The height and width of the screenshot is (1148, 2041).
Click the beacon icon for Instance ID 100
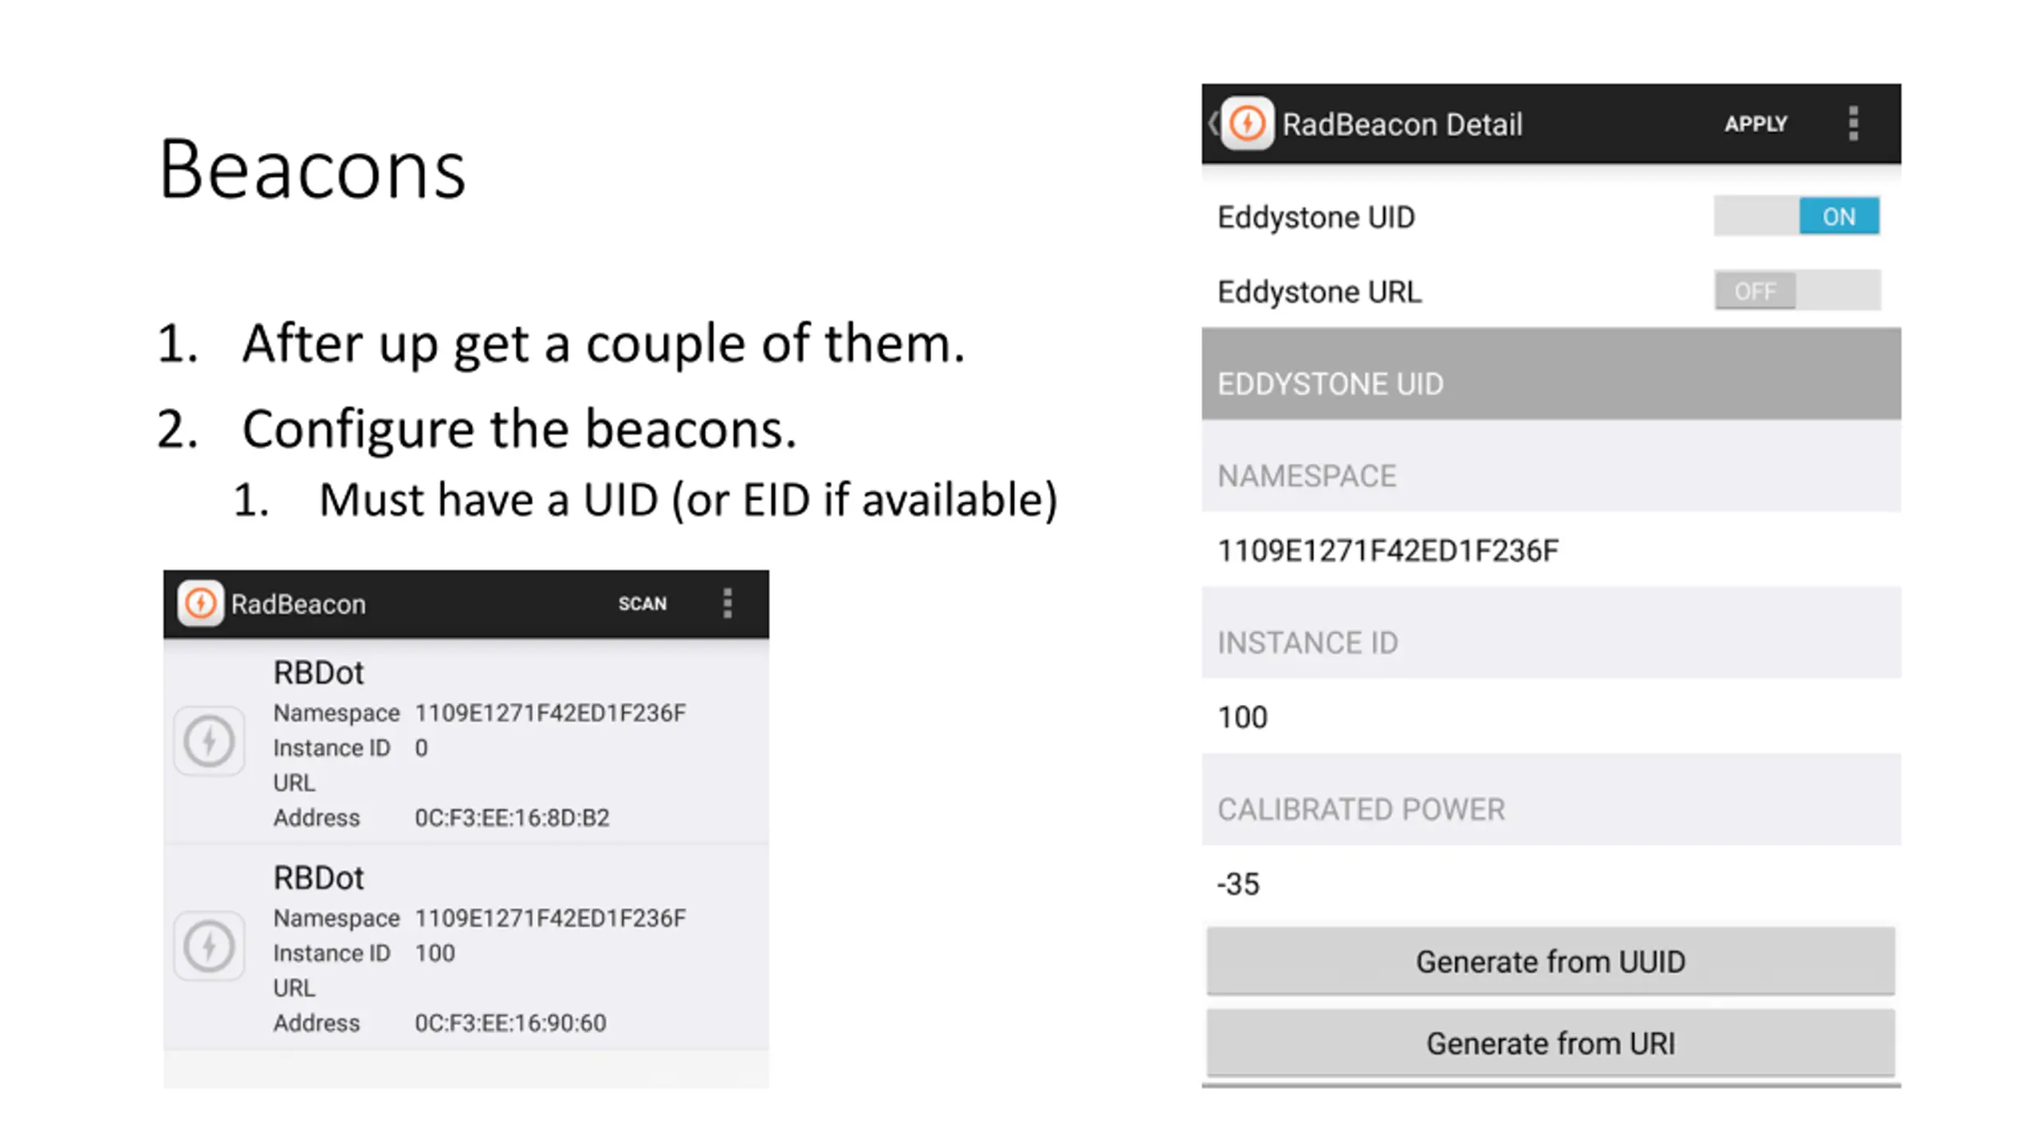pos(209,946)
